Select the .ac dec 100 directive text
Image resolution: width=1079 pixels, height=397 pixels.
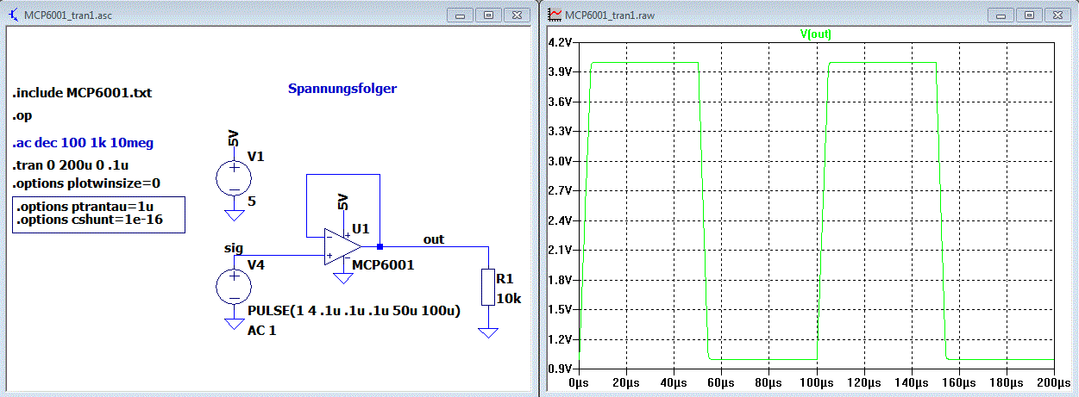point(83,142)
